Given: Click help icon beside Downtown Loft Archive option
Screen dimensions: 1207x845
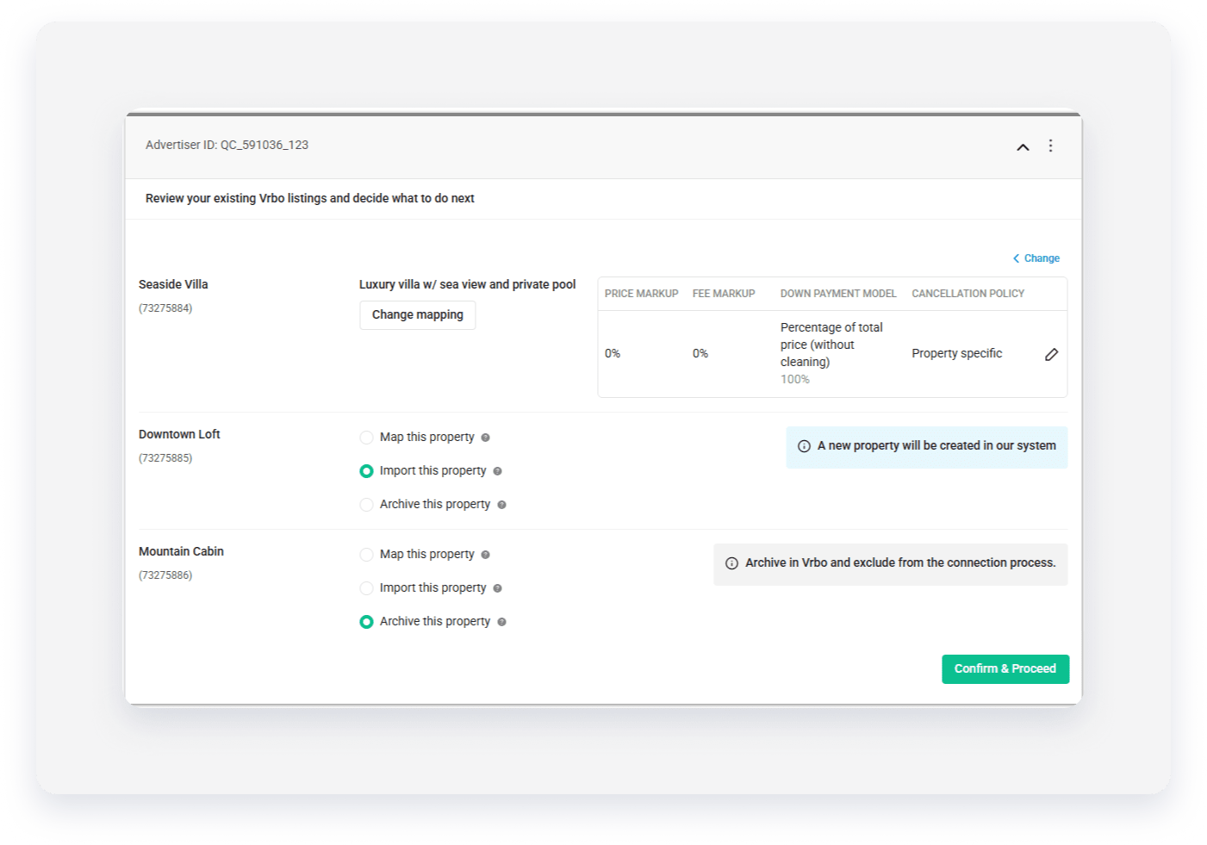Looking at the screenshot, I should [x=501, y=505].
